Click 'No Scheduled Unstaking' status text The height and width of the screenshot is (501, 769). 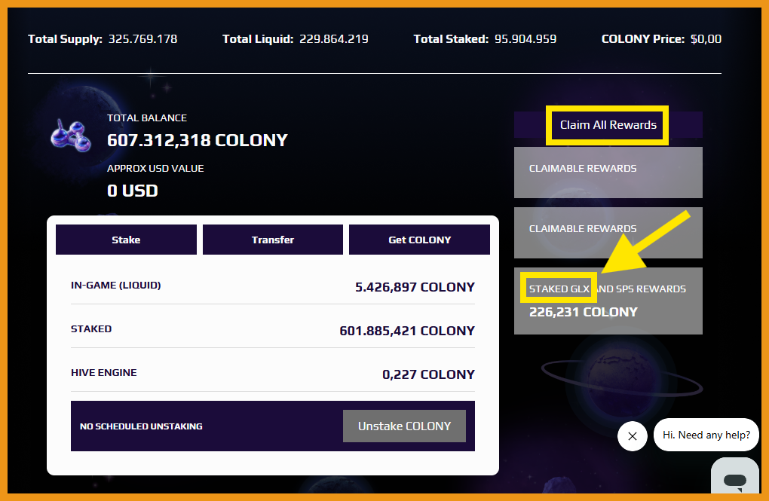tap(141, 426)
